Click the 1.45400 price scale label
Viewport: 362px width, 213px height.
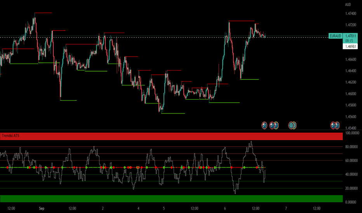click(x=351, y=128)
